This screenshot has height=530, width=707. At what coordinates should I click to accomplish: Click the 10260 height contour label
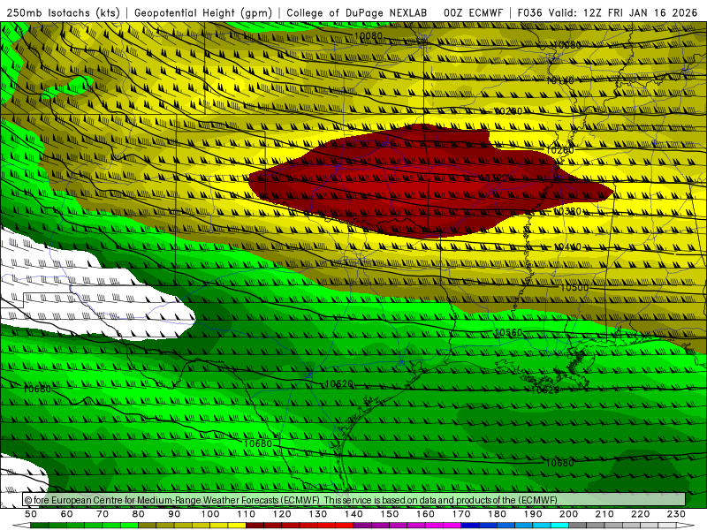tap(560, 150)
